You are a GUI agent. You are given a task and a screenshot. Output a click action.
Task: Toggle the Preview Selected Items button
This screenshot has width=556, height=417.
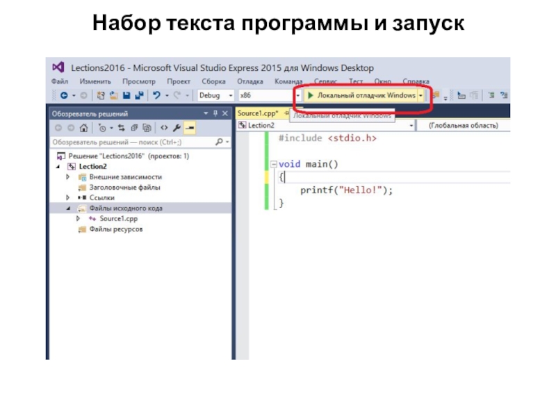pyautogui.click(x=189, y=128)
